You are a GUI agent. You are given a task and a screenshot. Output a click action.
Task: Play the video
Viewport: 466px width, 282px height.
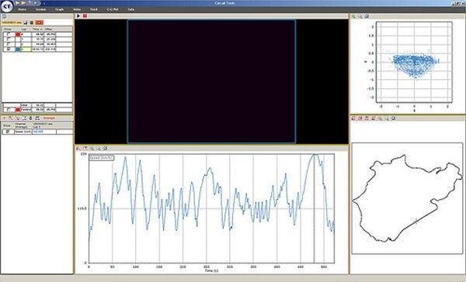coord(78,15)
